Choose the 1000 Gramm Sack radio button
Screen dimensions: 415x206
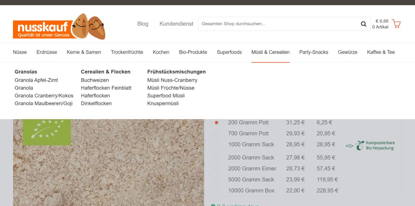tap(217, 144)
